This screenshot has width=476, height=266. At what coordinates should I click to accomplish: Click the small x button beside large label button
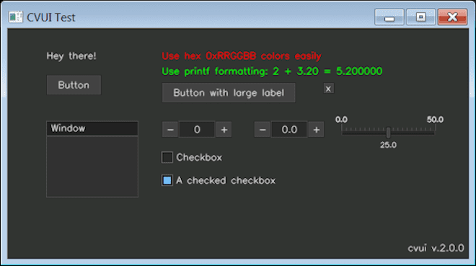pyautogui.click(x=328, y=89)
